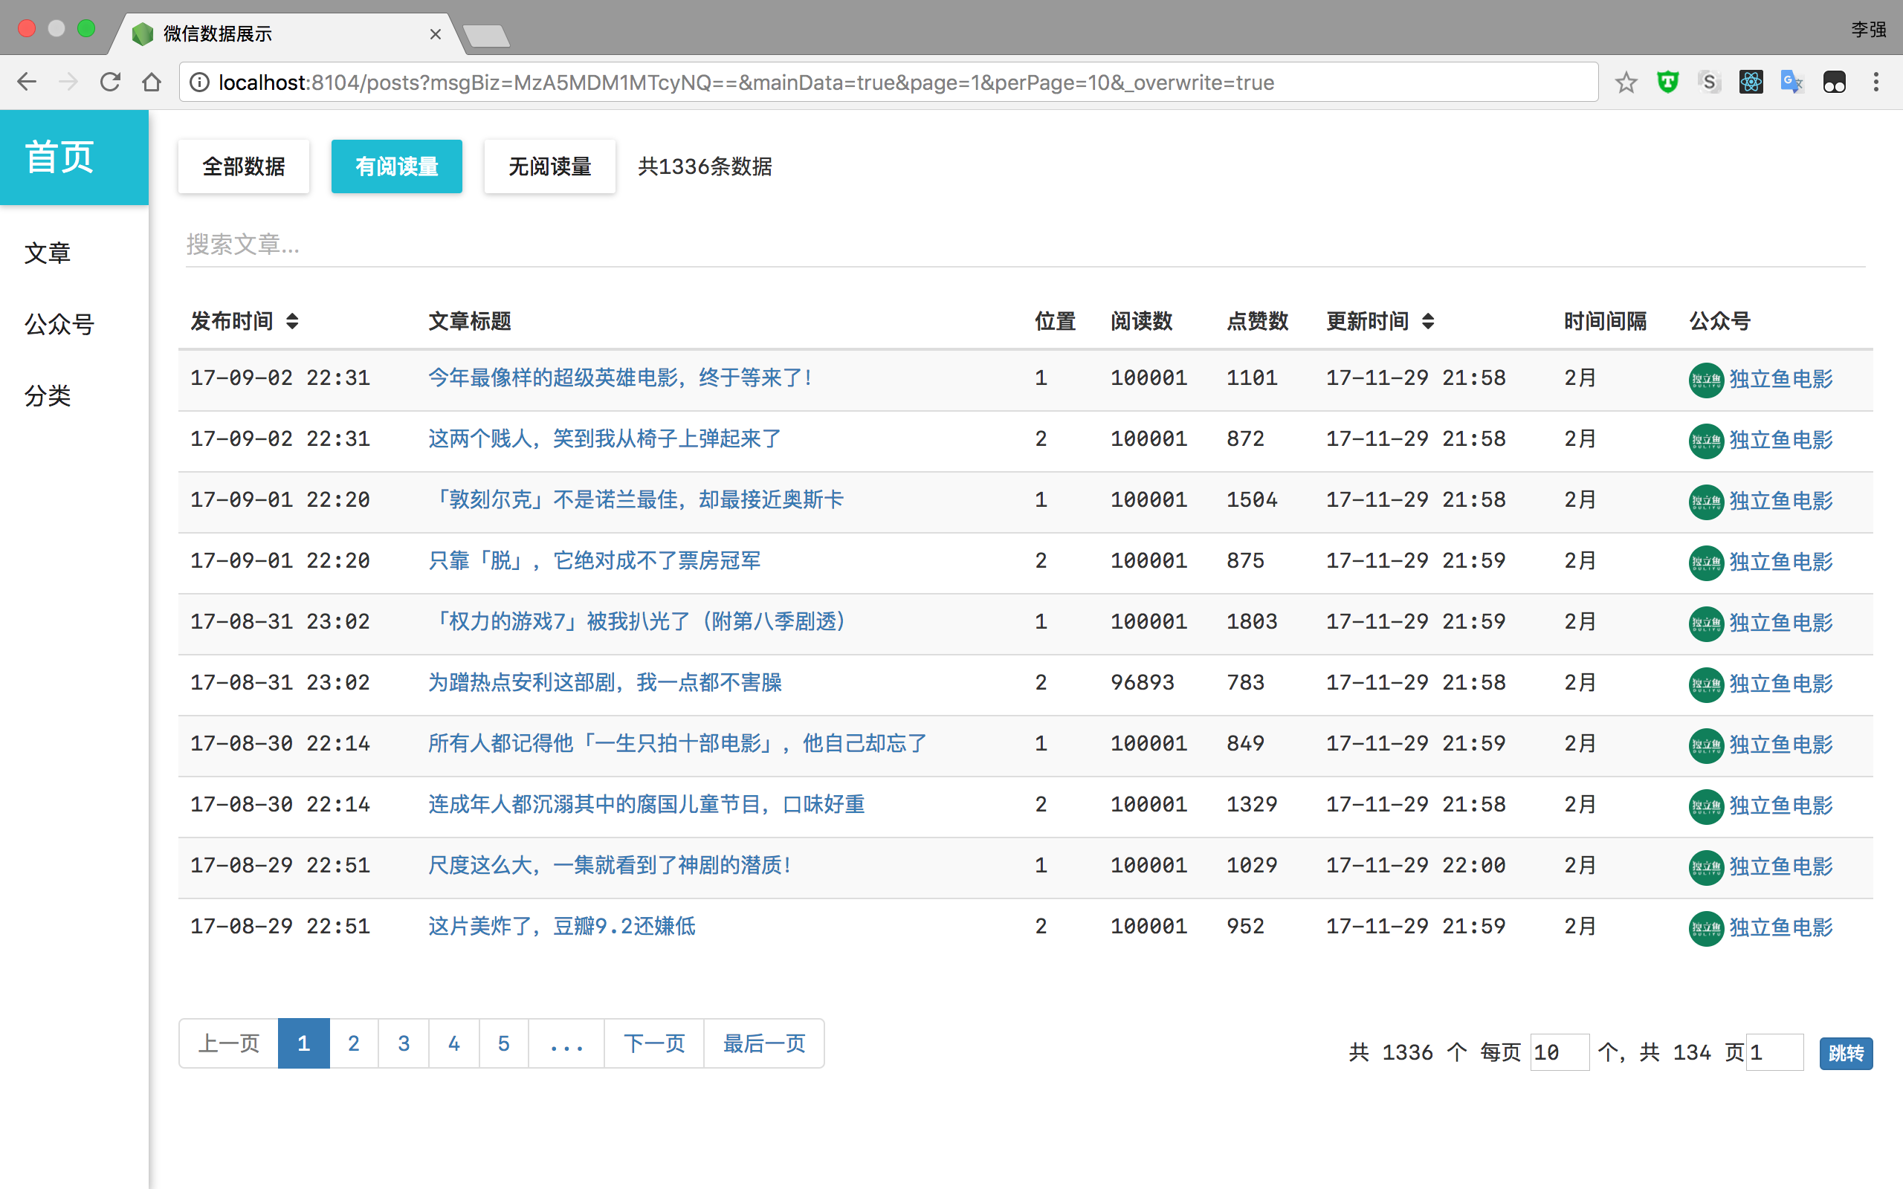Open Chrome three-dot menu
The height and width of the screenshot is (1189, 1903).
coord(1875,82)
